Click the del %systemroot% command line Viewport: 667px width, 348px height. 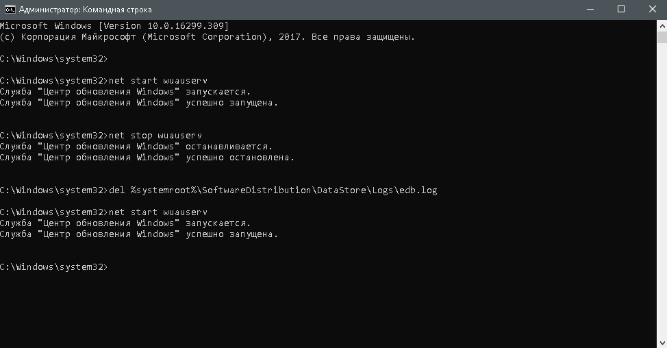pyautogui.click(x=218, y=190)
